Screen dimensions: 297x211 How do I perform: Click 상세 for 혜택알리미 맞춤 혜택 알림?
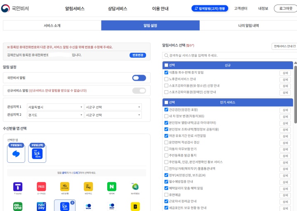click(x=285, y=189)
